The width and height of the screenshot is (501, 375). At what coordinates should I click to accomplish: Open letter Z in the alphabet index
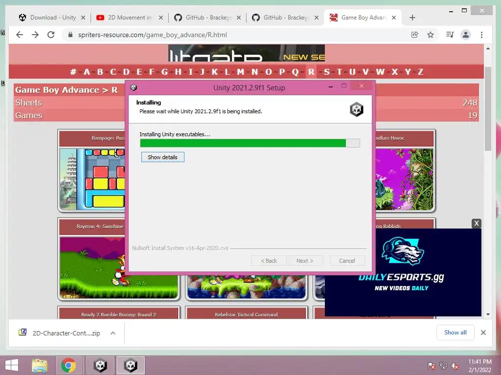point(420,72)
